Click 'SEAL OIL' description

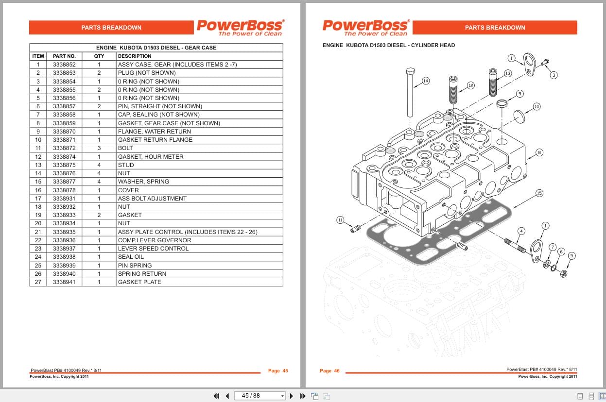coord(131,257)
